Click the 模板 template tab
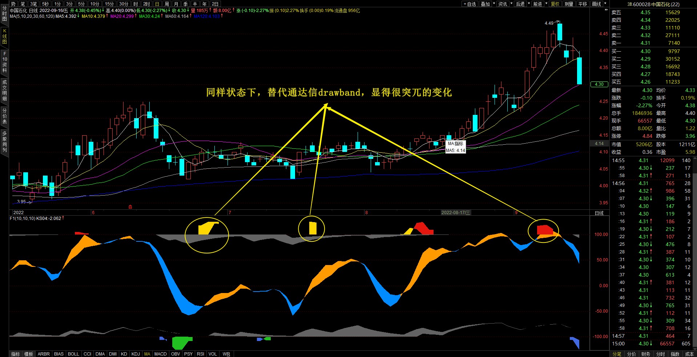This screenshot has width=697, height=357. tap(29, 354)
